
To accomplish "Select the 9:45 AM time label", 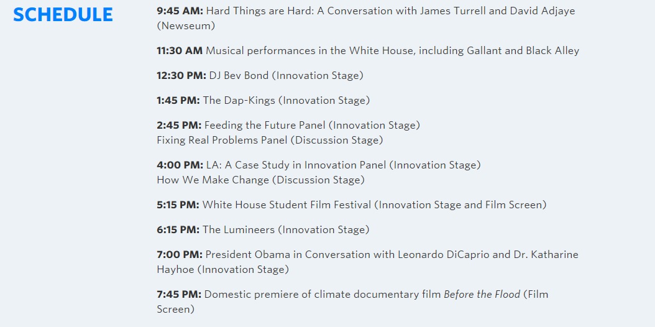I will click(x=180, y=11).
